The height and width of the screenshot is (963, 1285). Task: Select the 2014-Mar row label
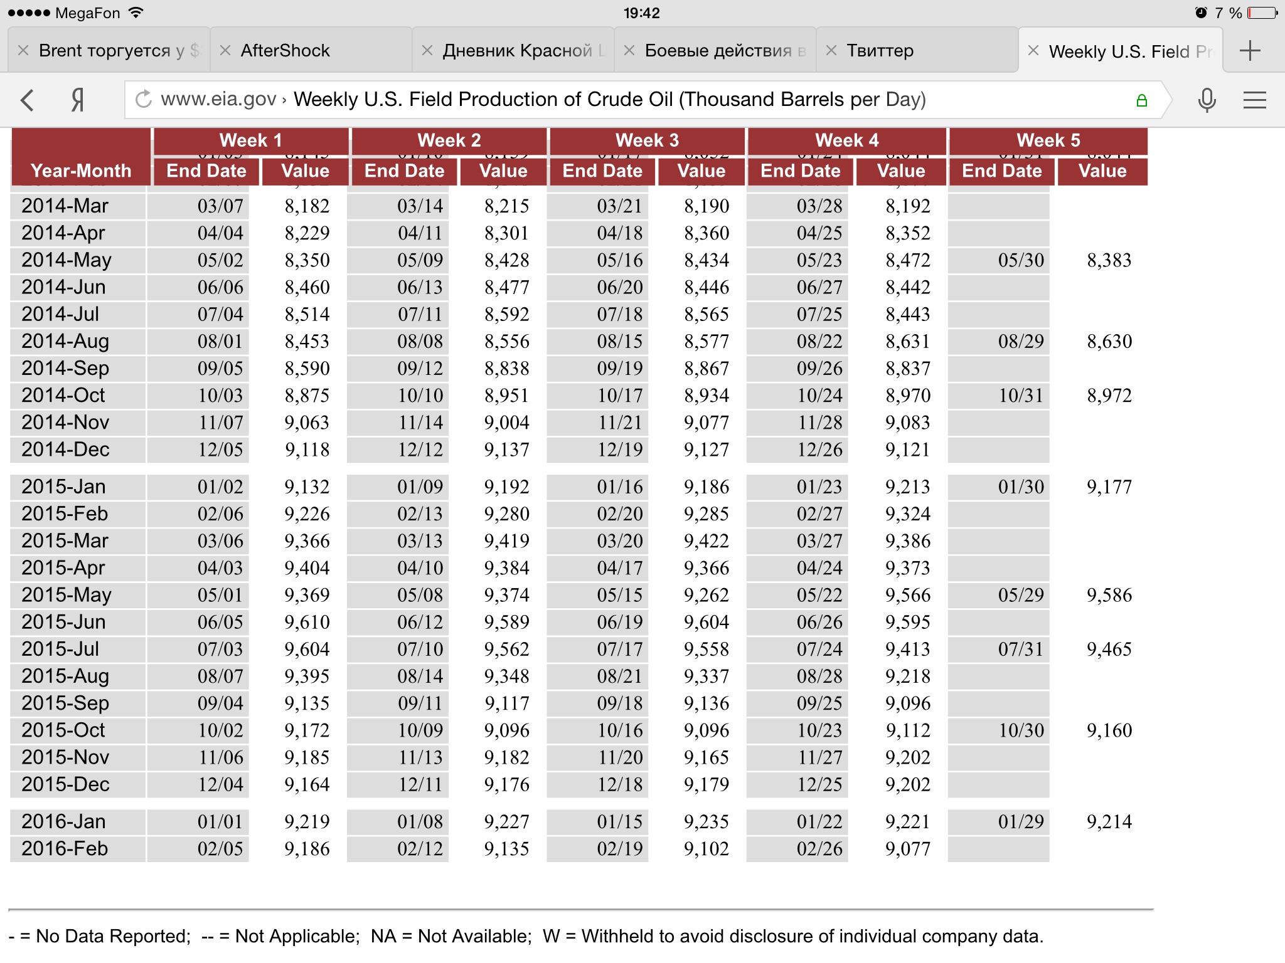click(x=65, y=206)
